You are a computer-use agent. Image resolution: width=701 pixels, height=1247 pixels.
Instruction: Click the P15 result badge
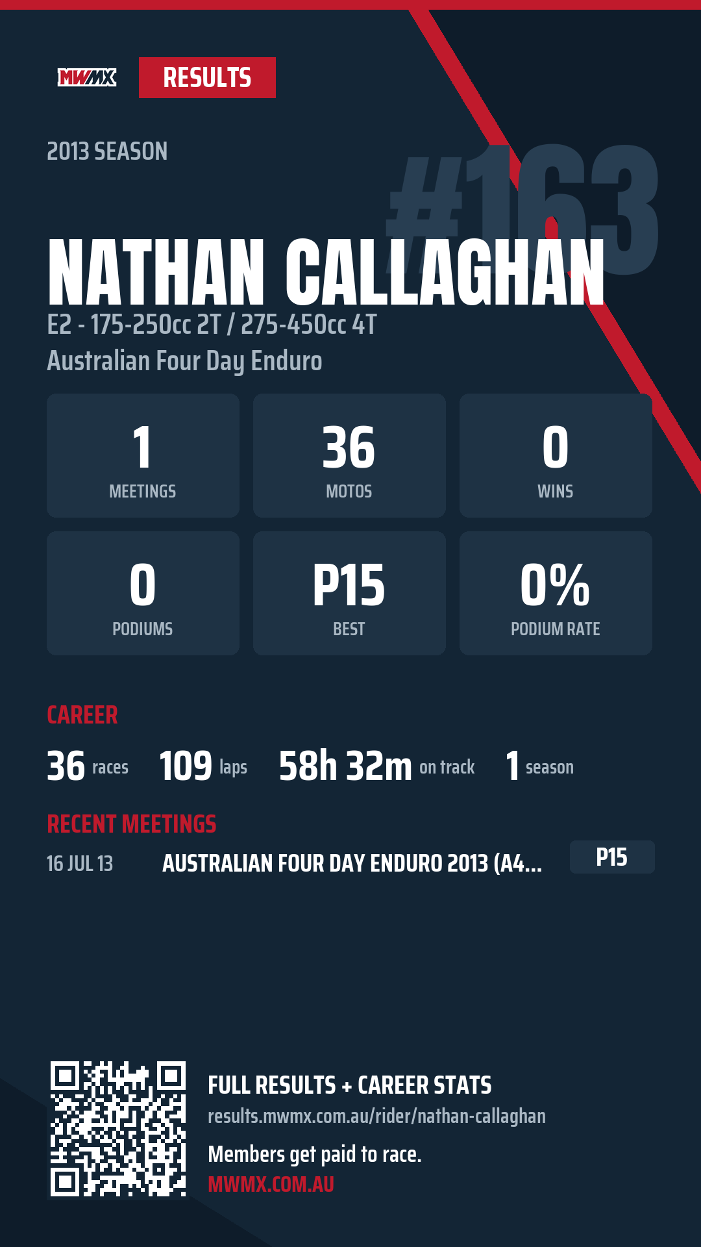coord(612,857)
